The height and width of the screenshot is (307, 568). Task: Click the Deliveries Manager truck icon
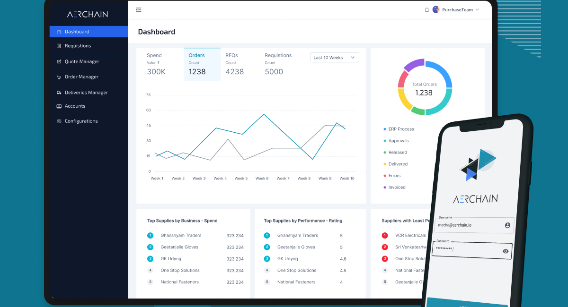tap(59, 93)
